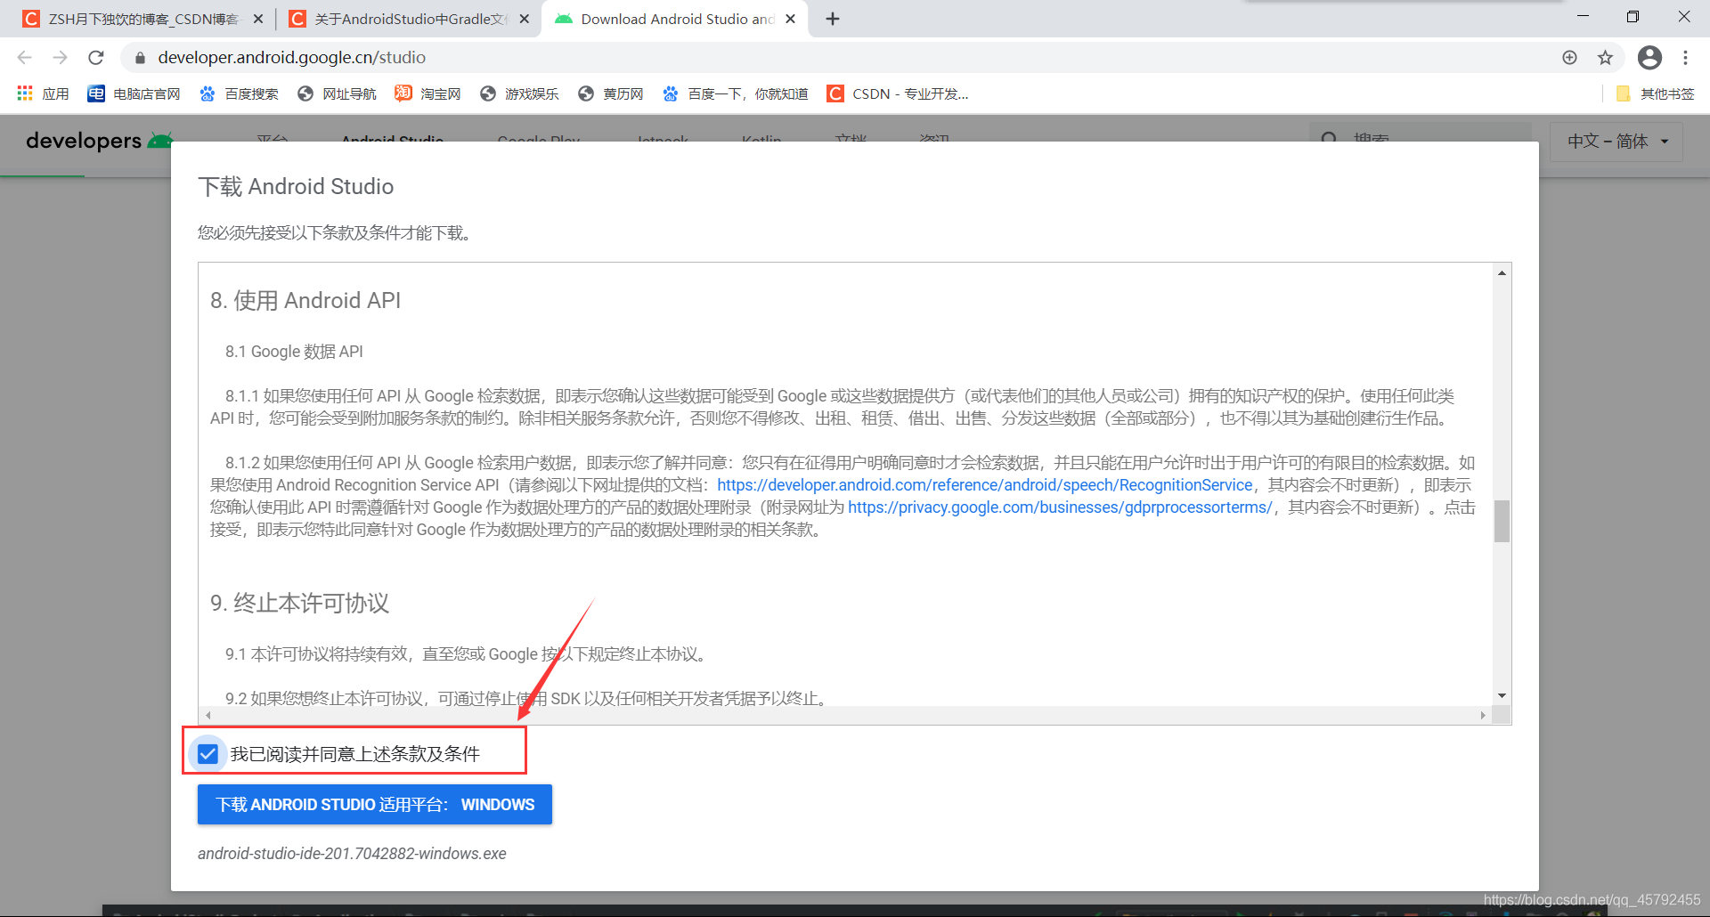The image size is (1710, 917).
Task: Click the terms horizontal scroll left arrow
Action: [x=208, y=715]
